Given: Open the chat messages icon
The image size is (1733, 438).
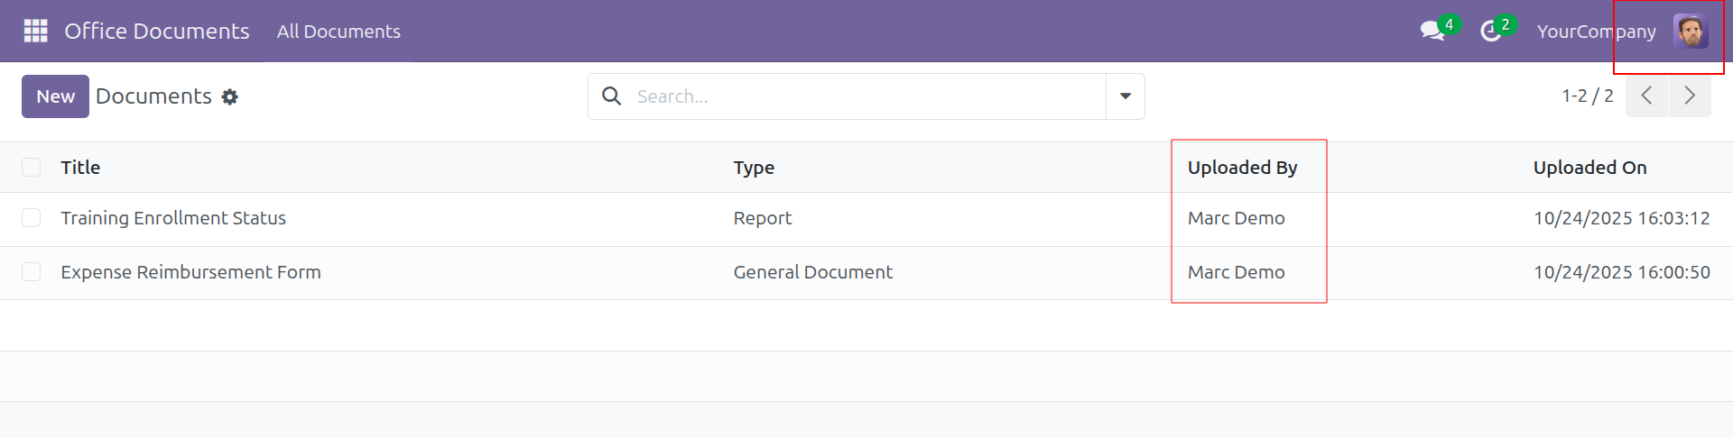Looking at the screenshot, I should [x=1432, y=31].
